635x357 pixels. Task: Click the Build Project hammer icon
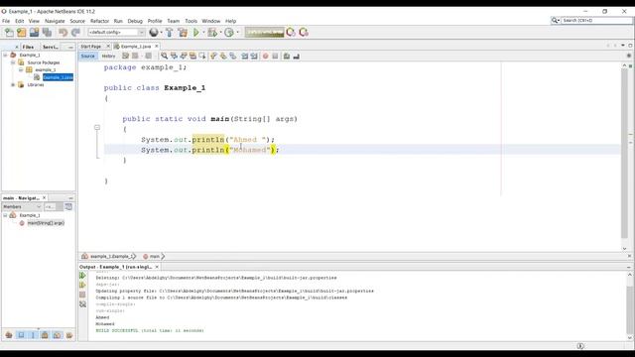coord(170,33)
